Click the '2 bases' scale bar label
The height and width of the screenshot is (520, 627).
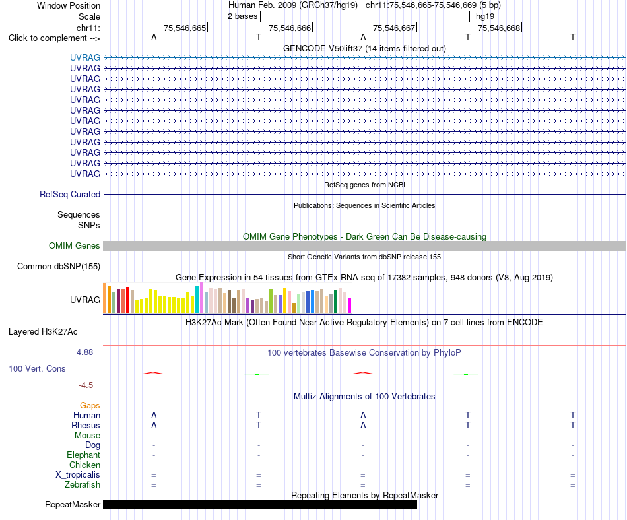pyautogui.click(x=242, y=16)
